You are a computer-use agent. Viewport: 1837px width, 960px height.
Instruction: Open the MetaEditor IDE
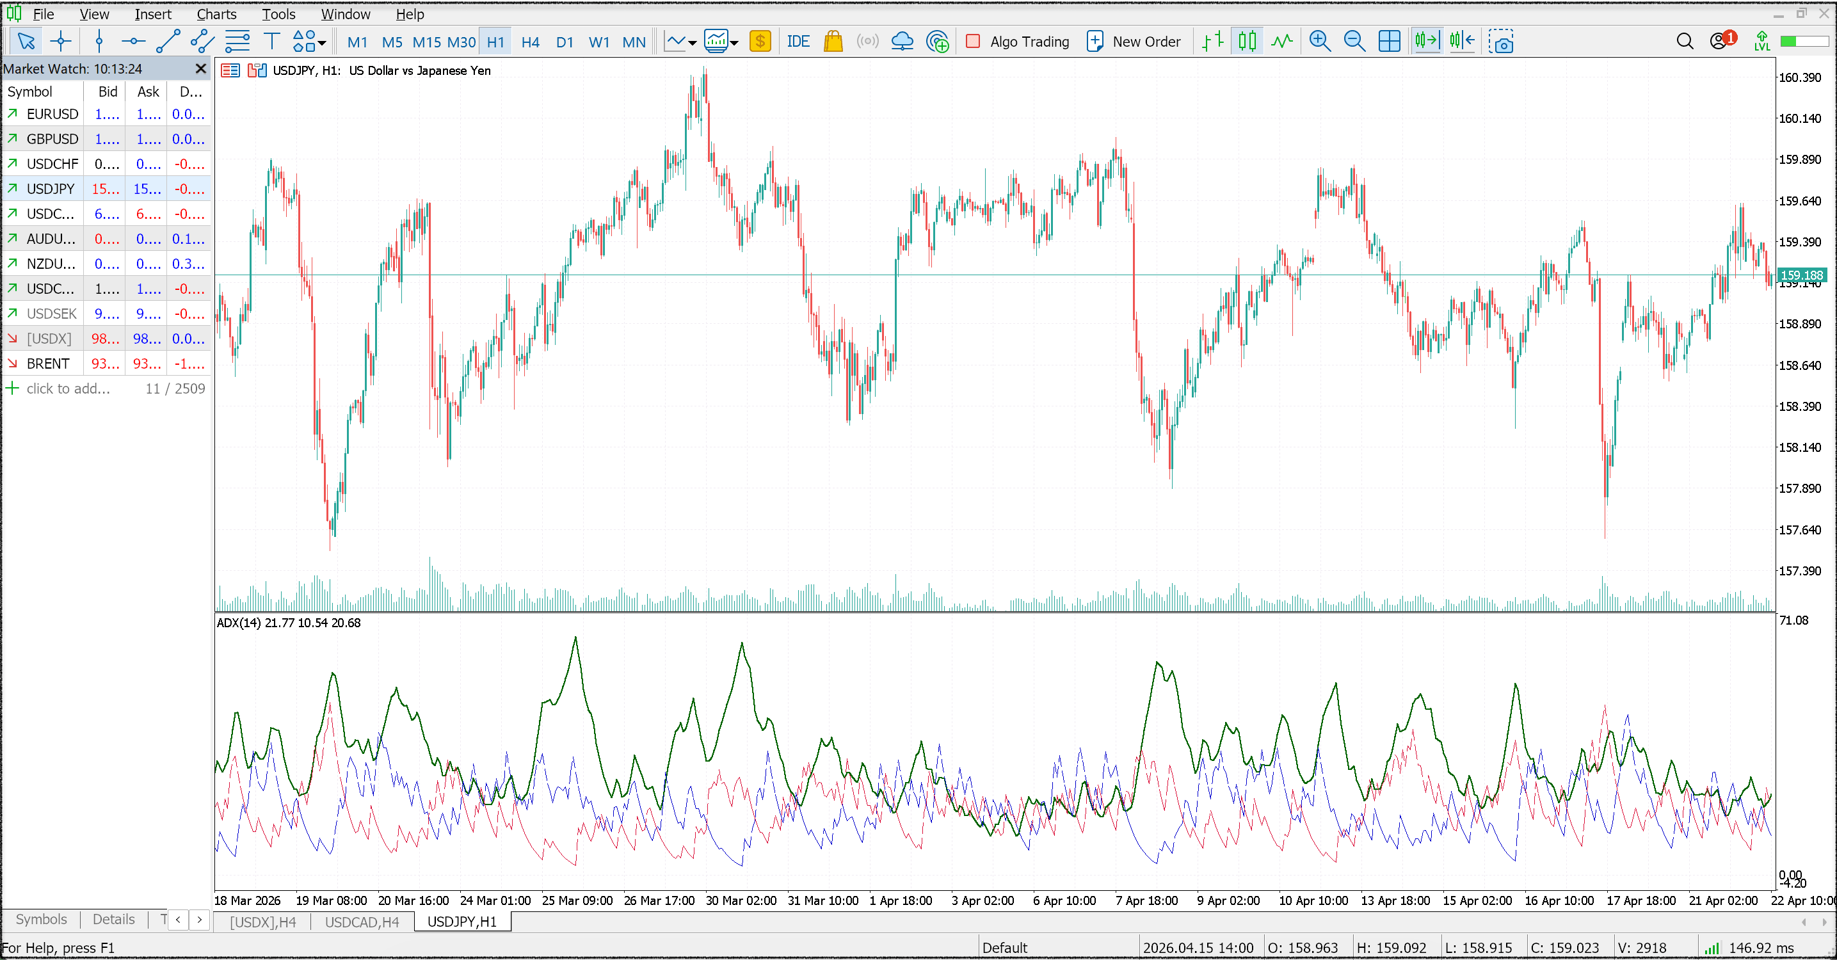point(798,42)
